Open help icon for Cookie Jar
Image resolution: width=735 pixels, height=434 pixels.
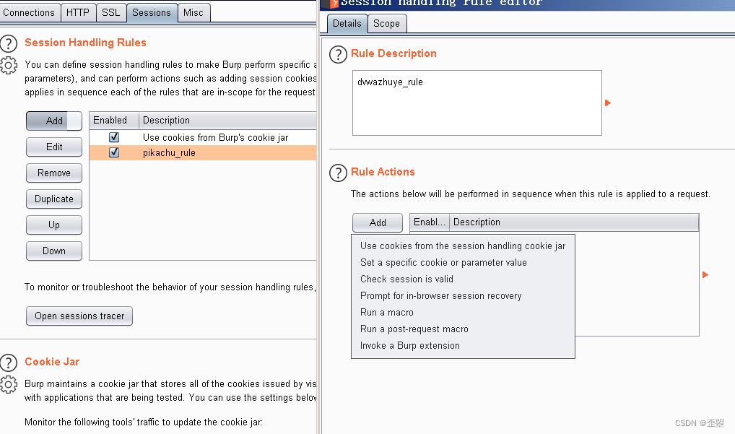8,363
